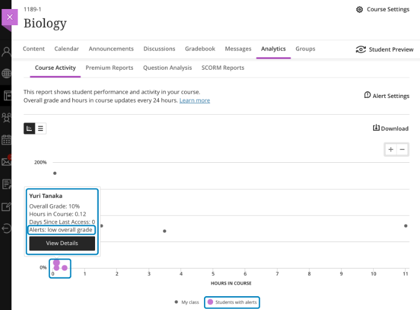Click the Student Preview icon

point(360,49)
